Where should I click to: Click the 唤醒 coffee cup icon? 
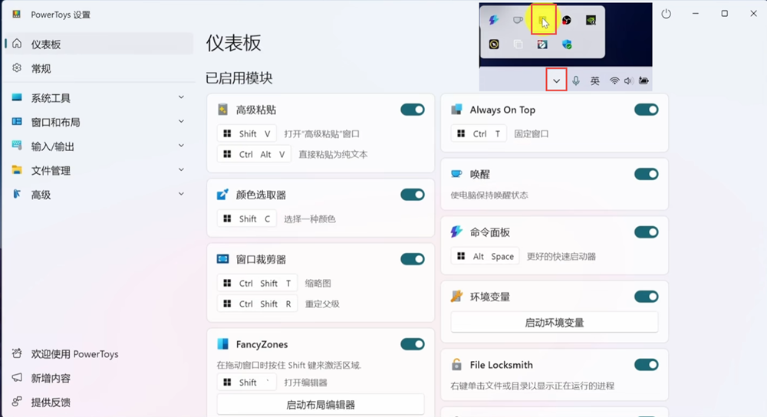click(x=456, y=174)
